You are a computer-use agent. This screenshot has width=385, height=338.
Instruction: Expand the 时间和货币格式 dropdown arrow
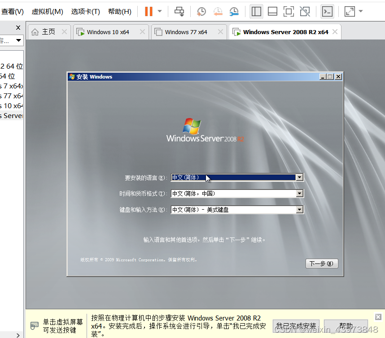(x=299, y=193)
